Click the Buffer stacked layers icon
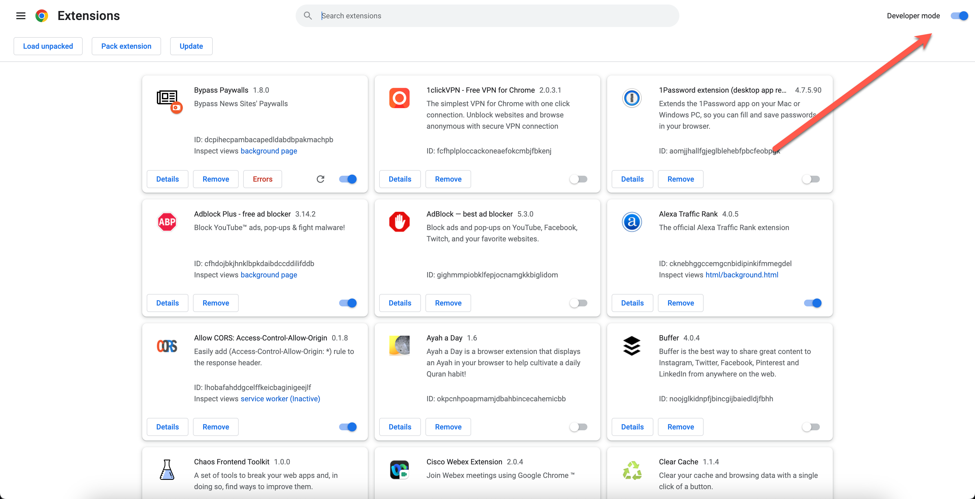This screenshot has height=499, width=975. 631,346
